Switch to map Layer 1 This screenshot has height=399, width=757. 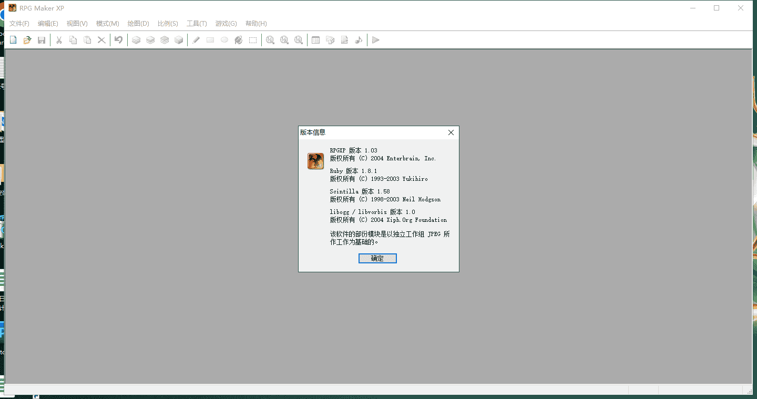tap(136, 39)
